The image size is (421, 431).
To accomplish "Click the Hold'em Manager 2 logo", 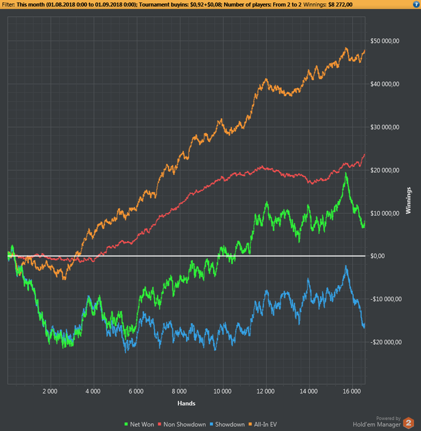I will (x=408, y=423).
